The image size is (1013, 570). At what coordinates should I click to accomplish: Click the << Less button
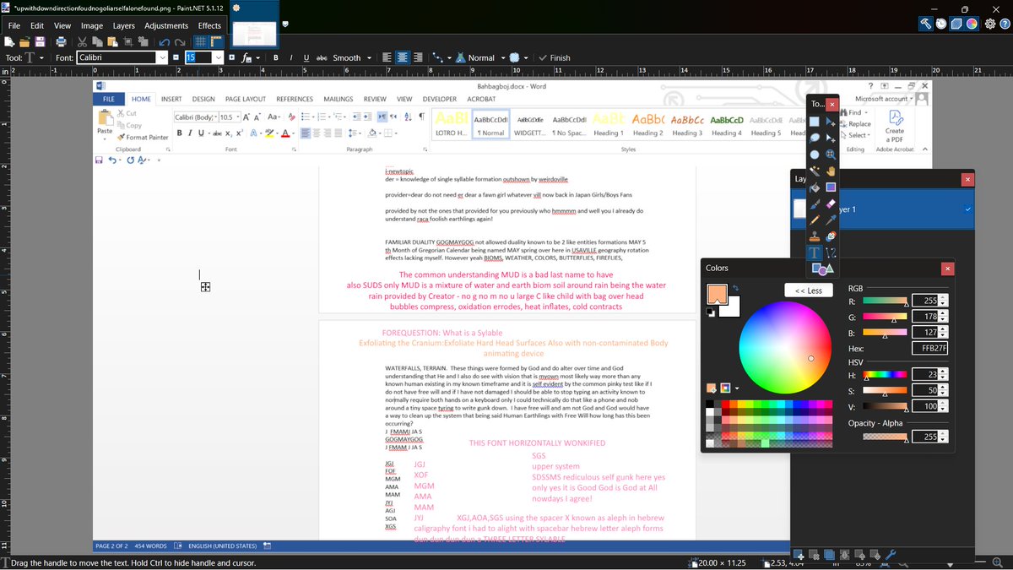point(809,290)
